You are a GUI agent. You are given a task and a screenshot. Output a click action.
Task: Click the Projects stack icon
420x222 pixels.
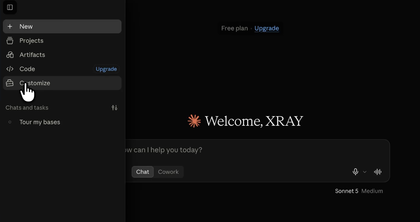coord(10,41)
